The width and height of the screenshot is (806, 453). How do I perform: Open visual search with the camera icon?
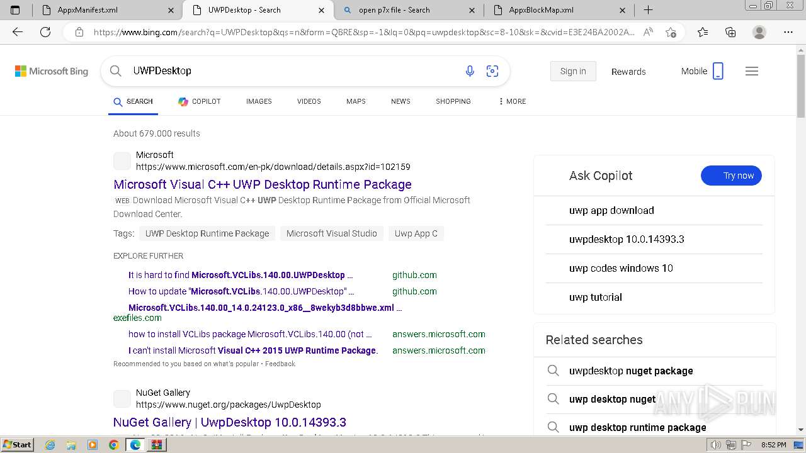click(492, 71)
